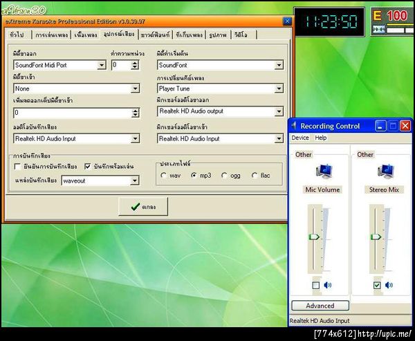Viewport: 415px width, 341px height.
Task: Open the รูปภาพ tab
Action: 218,35
